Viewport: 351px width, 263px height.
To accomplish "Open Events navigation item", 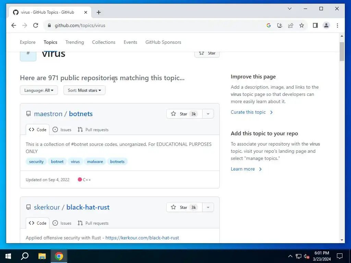I will (130, 42).
